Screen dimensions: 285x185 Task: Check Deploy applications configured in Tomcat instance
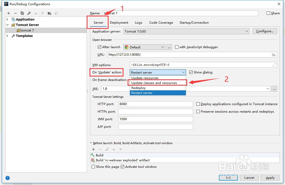(198, 104)
